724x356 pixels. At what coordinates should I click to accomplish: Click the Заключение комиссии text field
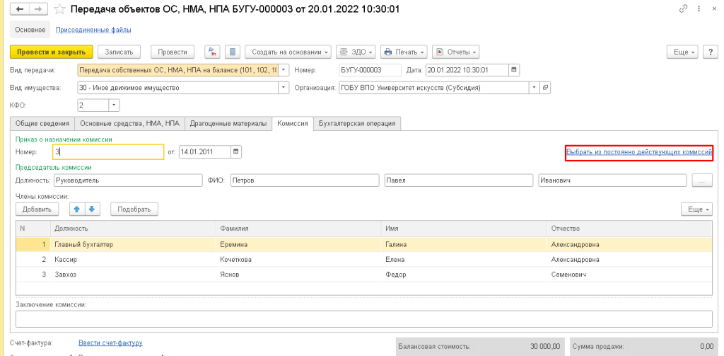click(x=363, y=319)
